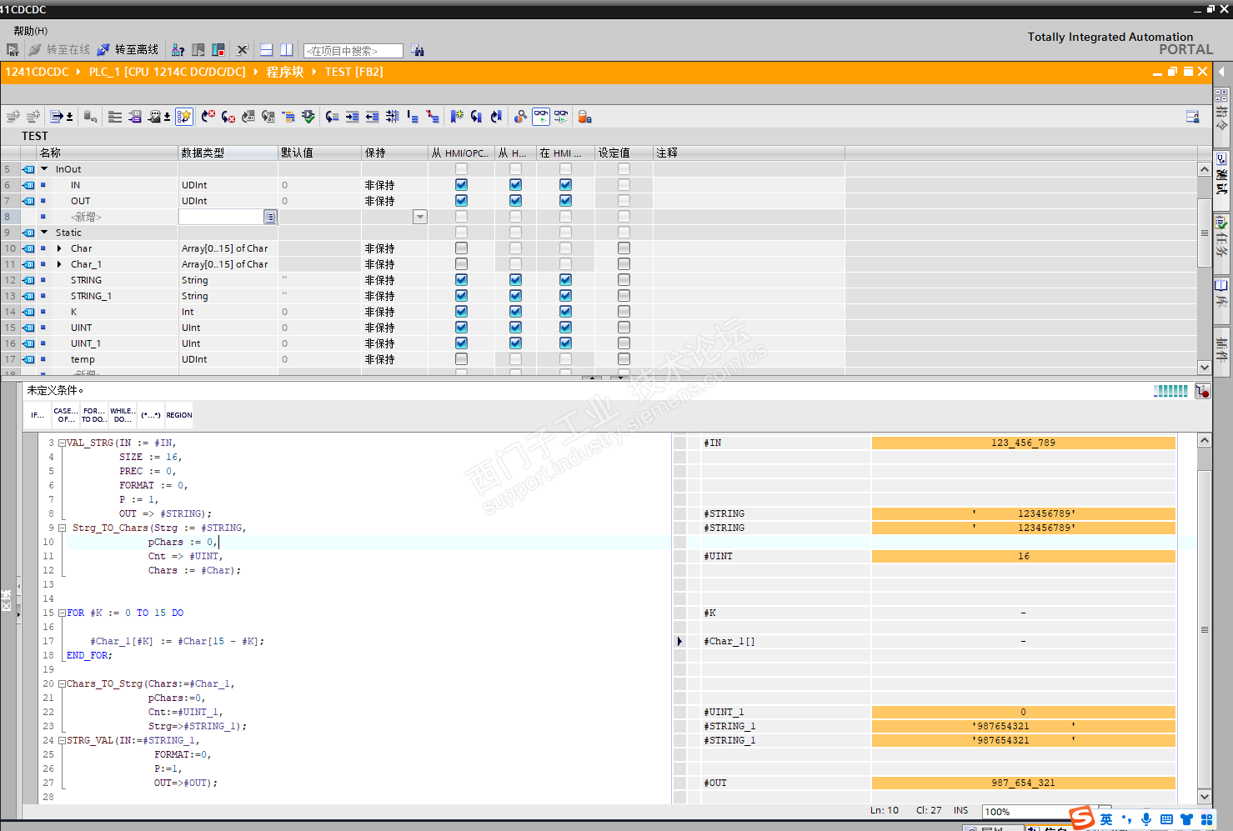Click the go offline button
Image resolution: width=1233 pixels, height=831 pixels.
click(x=128, y=50)
